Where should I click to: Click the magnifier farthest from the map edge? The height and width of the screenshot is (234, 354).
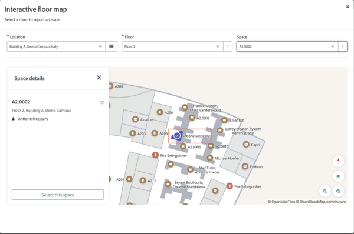pos(324,191)
